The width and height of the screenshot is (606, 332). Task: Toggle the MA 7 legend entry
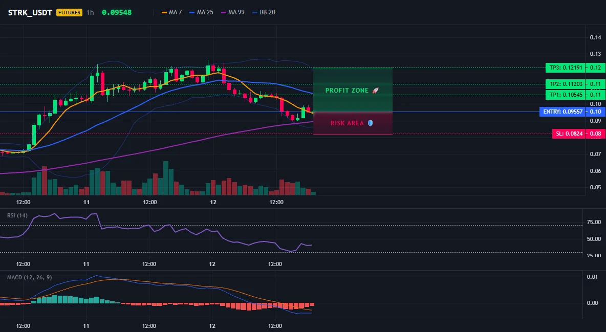click(x=172, y=12)
